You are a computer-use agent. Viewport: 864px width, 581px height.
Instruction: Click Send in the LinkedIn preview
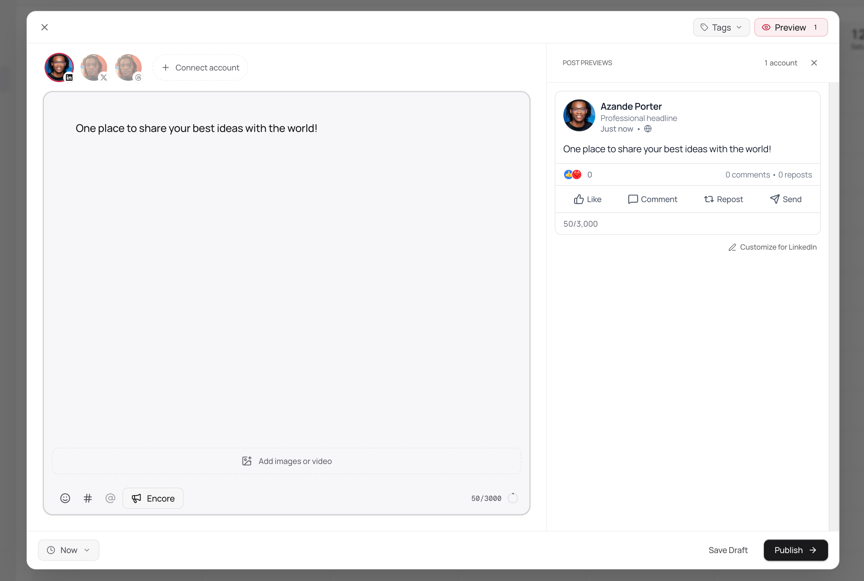(786, 199)
